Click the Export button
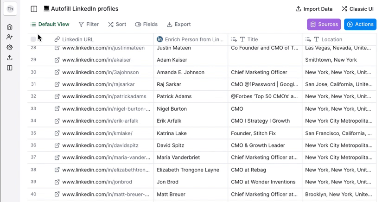The height and width of the screenshot is (202, 382). pos(178,25)
